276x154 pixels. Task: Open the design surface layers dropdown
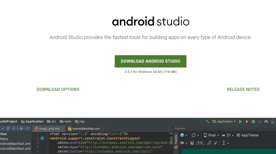click(x=184, y=135)
